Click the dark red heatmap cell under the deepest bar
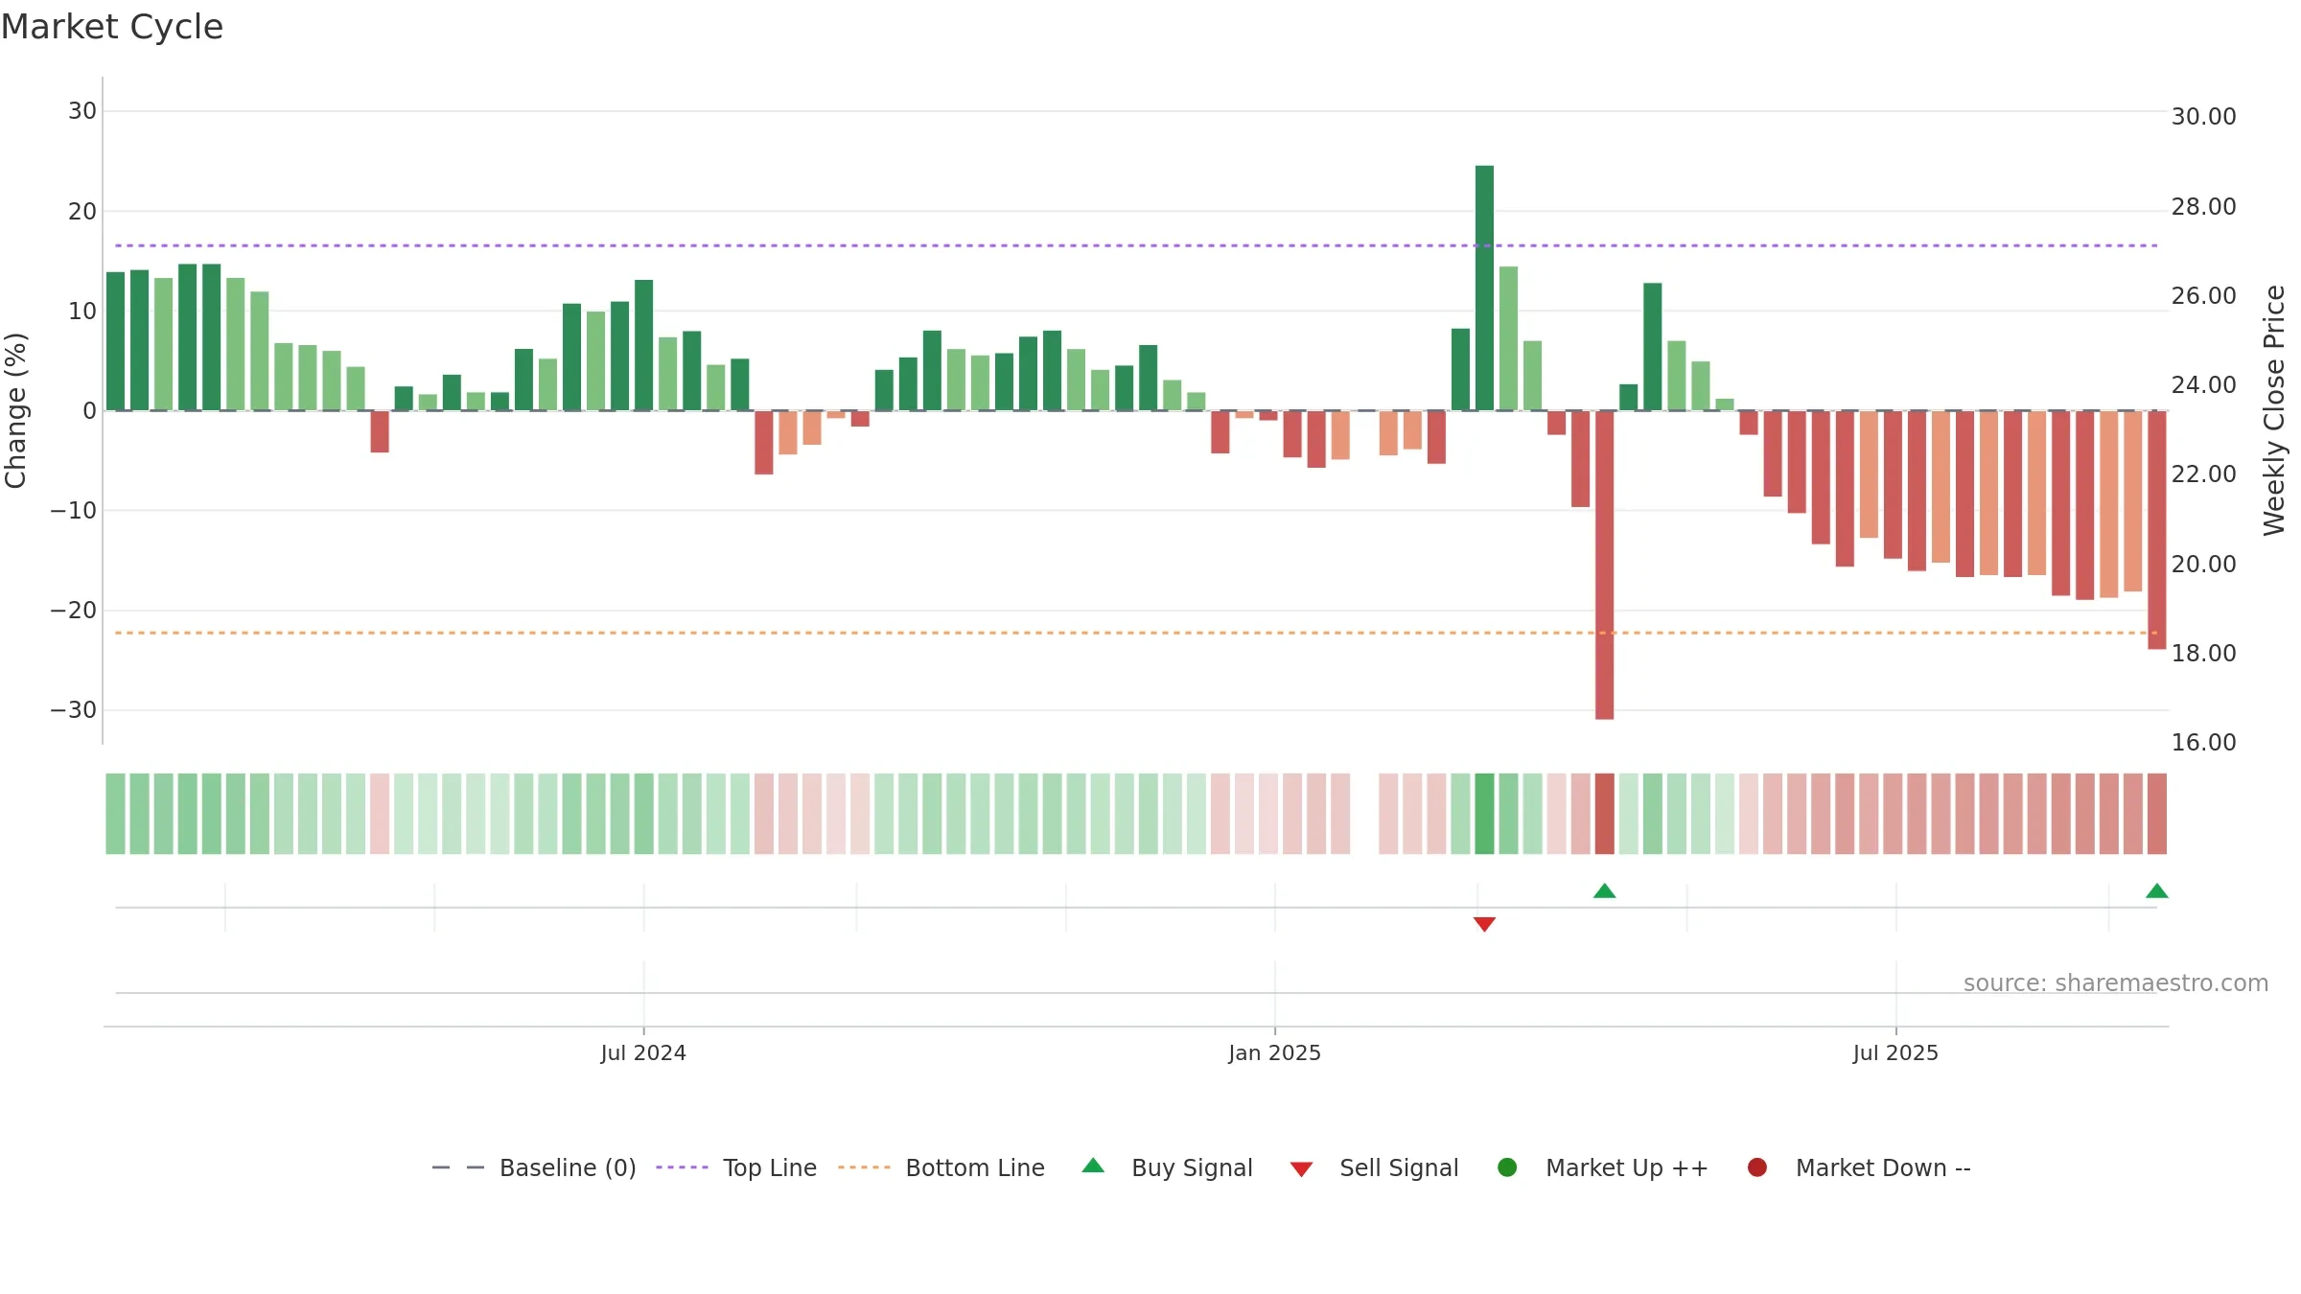The image size is (2301, 1294). pos(1605,814)
